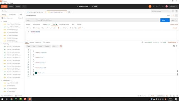This screenshot has width=179, height=101.
Task: Open the settings gear icon in header
Action: point(157,6)
